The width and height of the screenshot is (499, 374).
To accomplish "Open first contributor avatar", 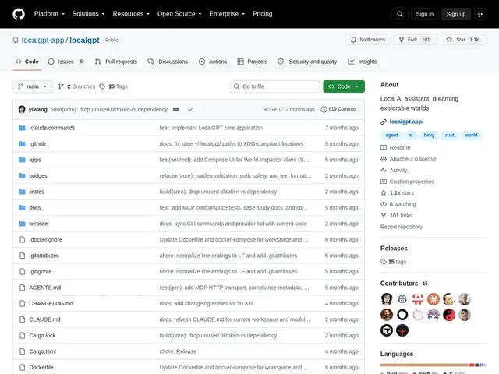I will tap(387, 299).
